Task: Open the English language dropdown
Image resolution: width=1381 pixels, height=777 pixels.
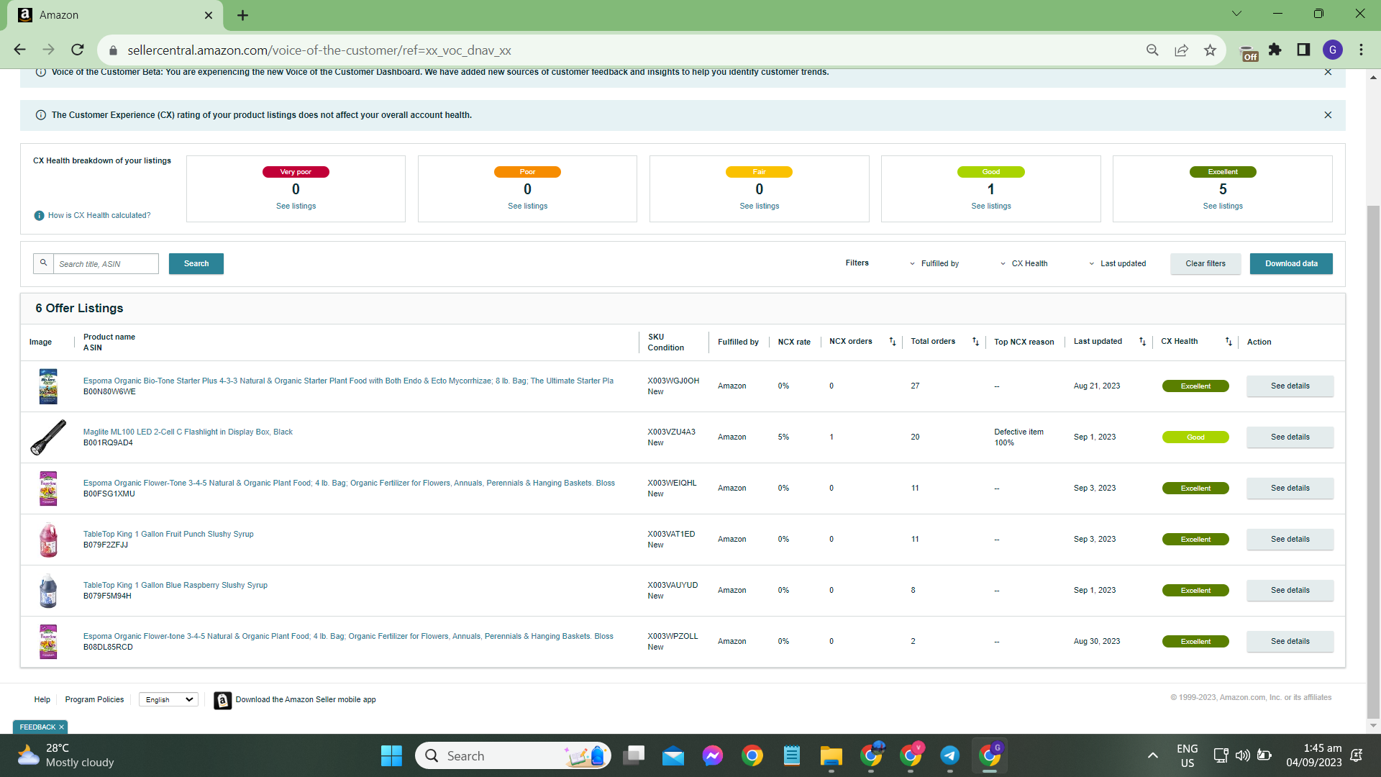Action: (168, 699)
